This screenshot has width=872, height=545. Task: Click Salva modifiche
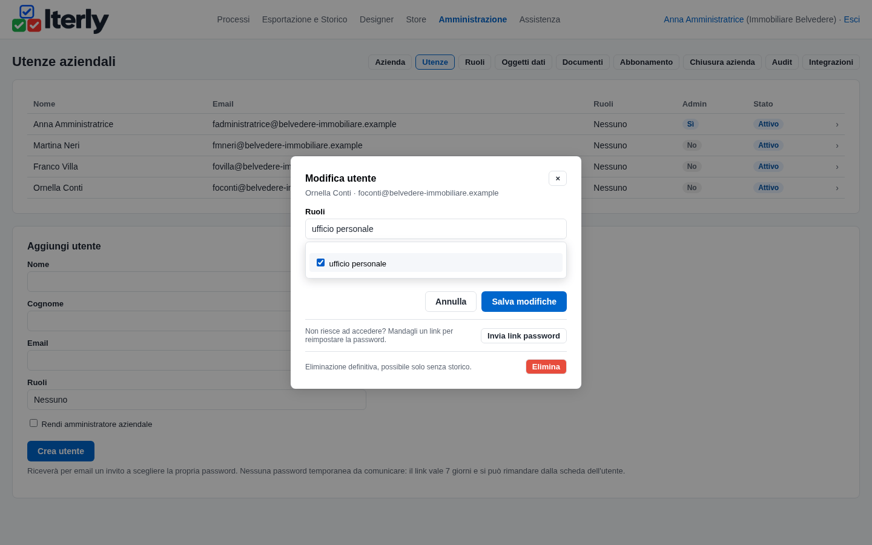[x=524, y=302]
